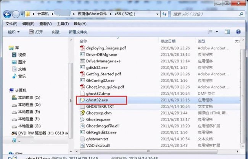The image size is (248, 159).
Task: Toggle the preview pane button
Action: coord(227,32)
